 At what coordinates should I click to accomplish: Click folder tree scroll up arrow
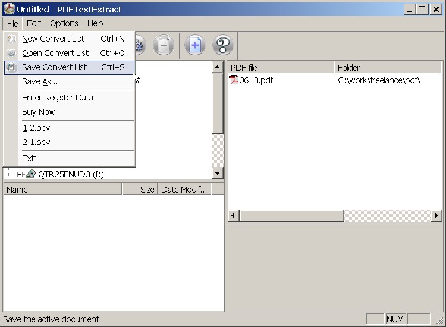217,67
